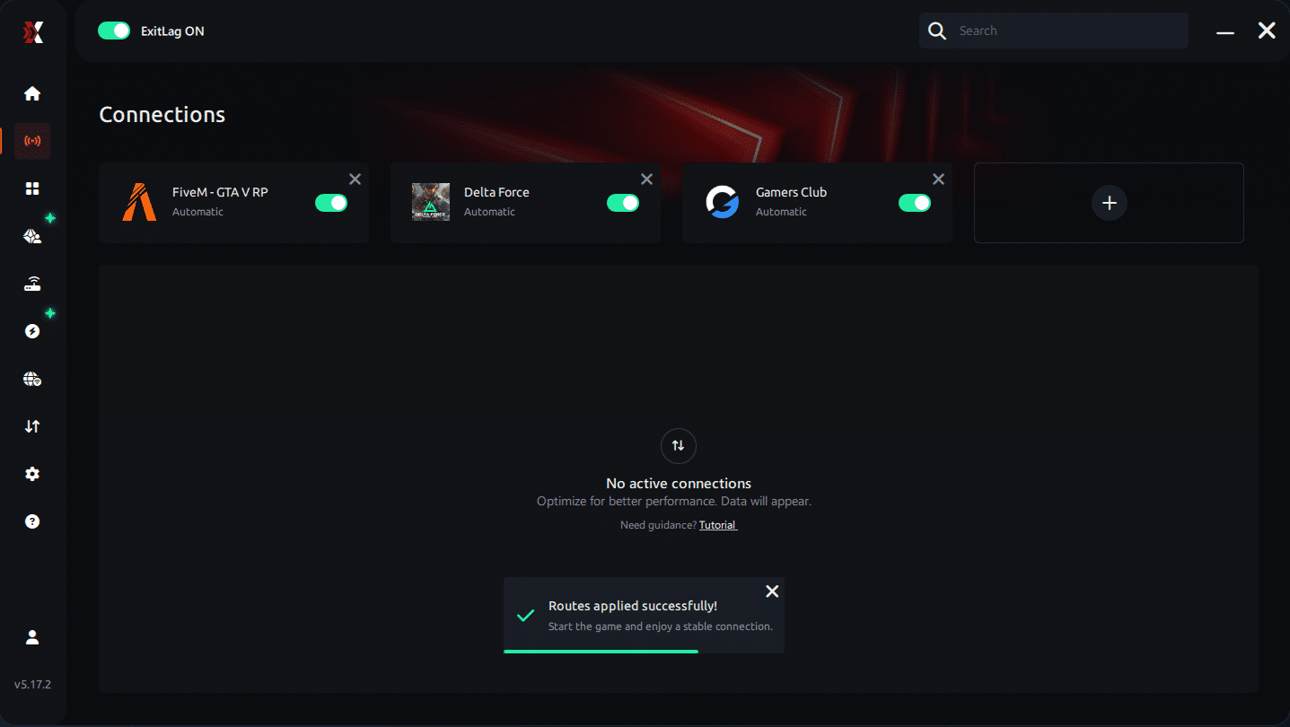
Task: Add a new connection with the plus button
Action: (1109, 203)
